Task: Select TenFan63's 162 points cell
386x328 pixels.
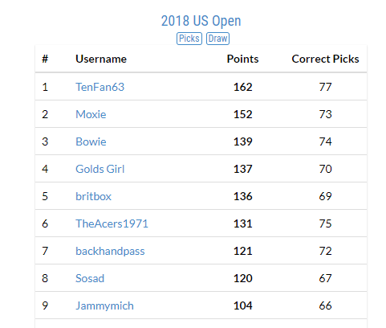Action: click(243, 87)
